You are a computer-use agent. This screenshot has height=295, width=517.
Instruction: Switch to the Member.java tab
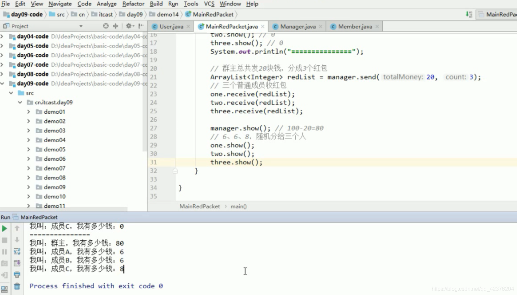click(355, 26)
